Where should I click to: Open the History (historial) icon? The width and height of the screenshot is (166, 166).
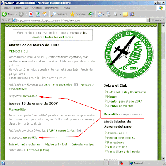91,14
